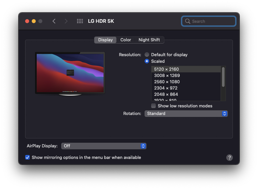Open the Rotation dropdown
Screen dimensions: 258x189
click(186, 114)
